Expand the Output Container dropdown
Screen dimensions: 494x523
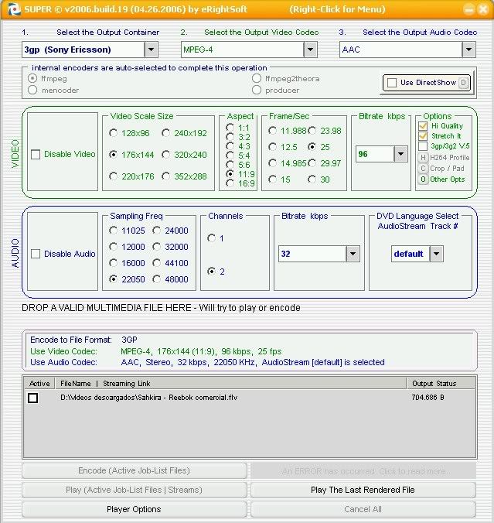click(x=150, y=50)
